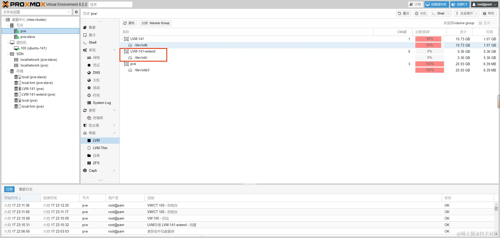Click the 防火墙 shield icon
Image resolution: width=500 pixels, height=238 pixels.
(85, 125)
